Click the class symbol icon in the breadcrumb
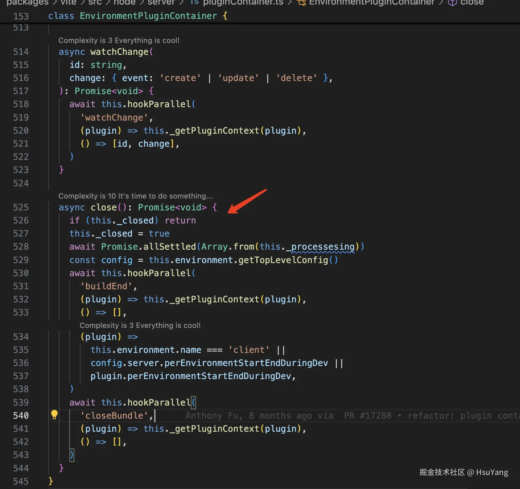This screenshot has height=489, width=520. (x=301, y=2)
